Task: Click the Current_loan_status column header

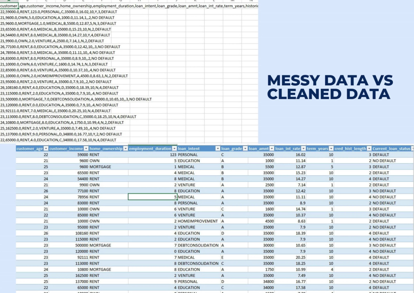Action: tap(391, 148)
